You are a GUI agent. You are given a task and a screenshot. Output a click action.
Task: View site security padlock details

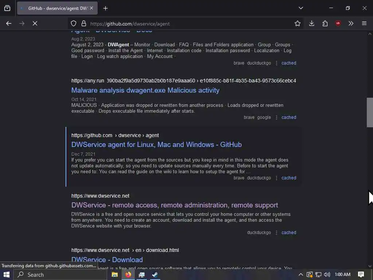tap(83, 23)
